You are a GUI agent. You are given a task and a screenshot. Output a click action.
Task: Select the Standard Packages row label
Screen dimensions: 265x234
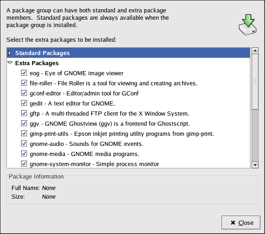click(x=42, y=53)
